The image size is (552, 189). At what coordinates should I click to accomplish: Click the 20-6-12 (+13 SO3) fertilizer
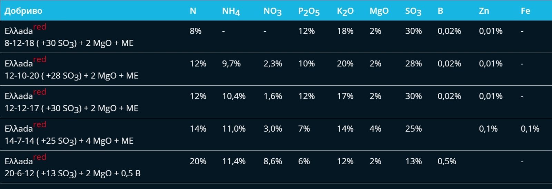pos(72,173)
